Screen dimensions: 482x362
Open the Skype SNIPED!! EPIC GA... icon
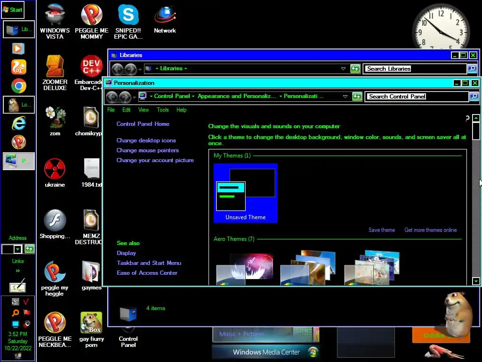click(x=128, y=22)
